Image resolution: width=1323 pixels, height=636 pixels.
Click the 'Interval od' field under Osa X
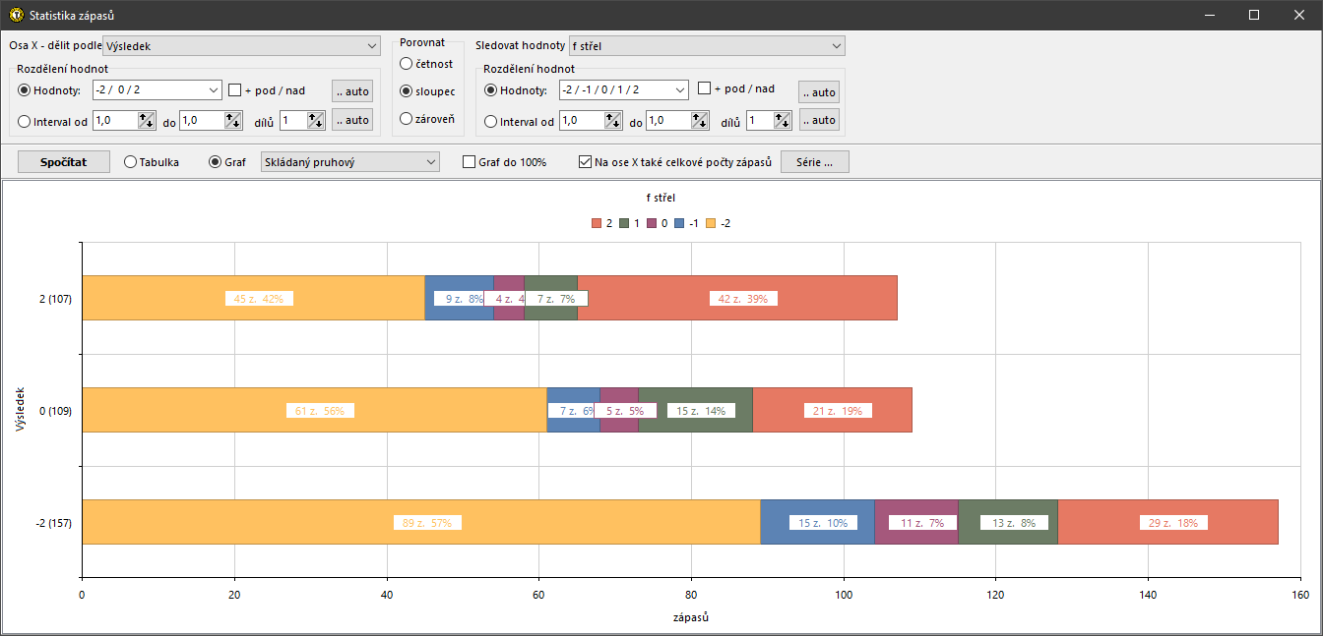point(115,121)
